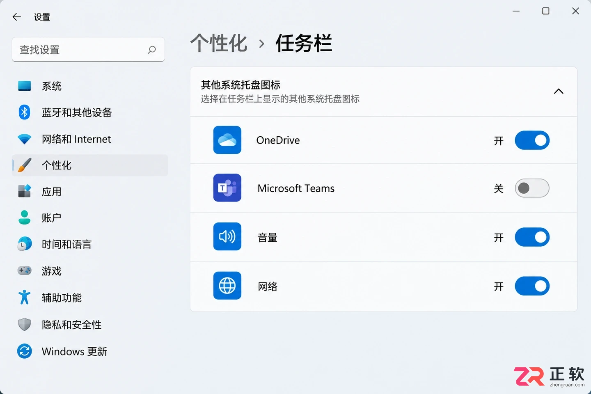Select 辅助功能 in the sidebar
The height and width of the screenshot is (394, 591).
click(x=90, y=298)
